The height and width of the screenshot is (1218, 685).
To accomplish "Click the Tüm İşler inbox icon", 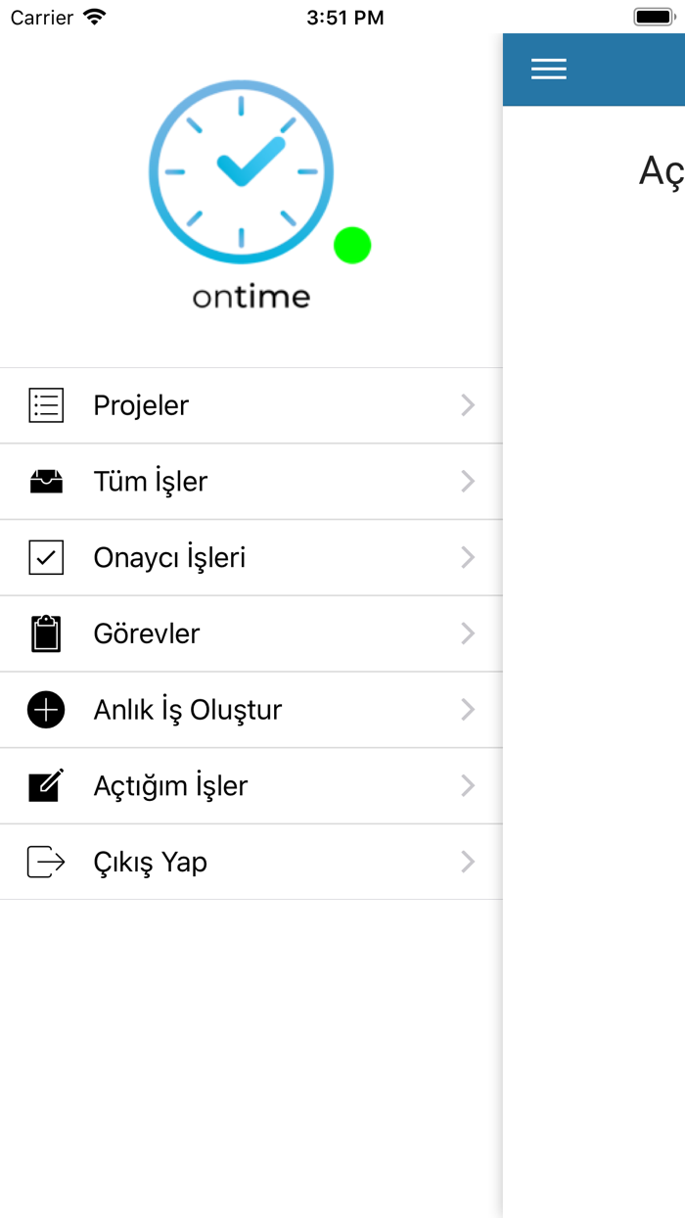I will (x=46, y=481).
